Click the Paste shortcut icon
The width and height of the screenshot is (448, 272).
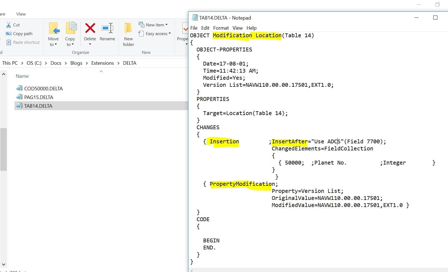9,42
